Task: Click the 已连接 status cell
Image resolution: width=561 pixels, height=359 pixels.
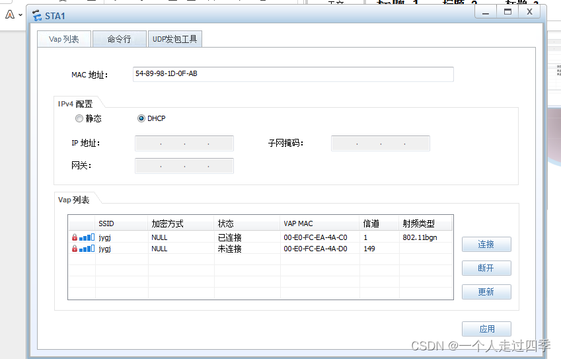Action: tap(230, 237)
